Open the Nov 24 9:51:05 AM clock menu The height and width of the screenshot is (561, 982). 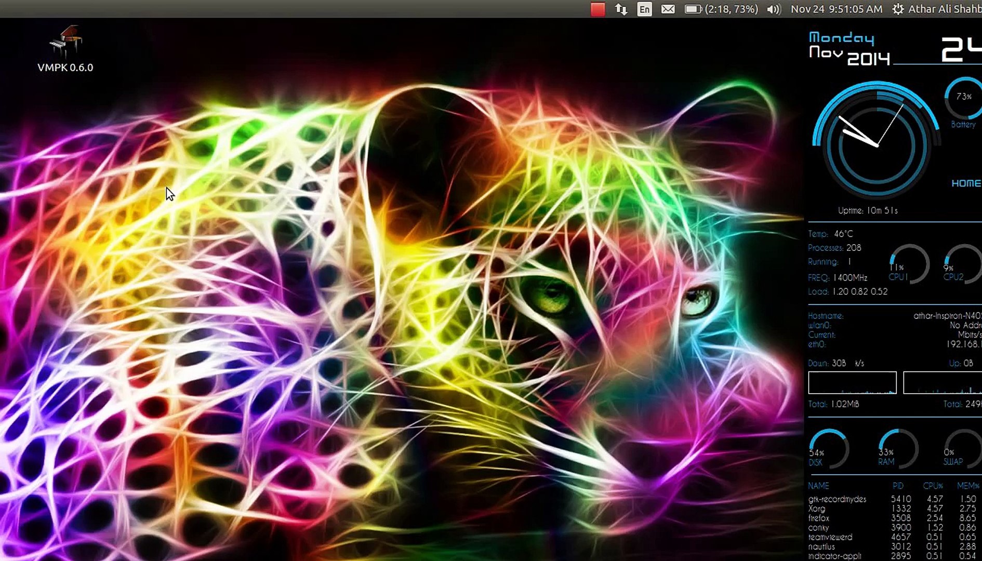837,9
